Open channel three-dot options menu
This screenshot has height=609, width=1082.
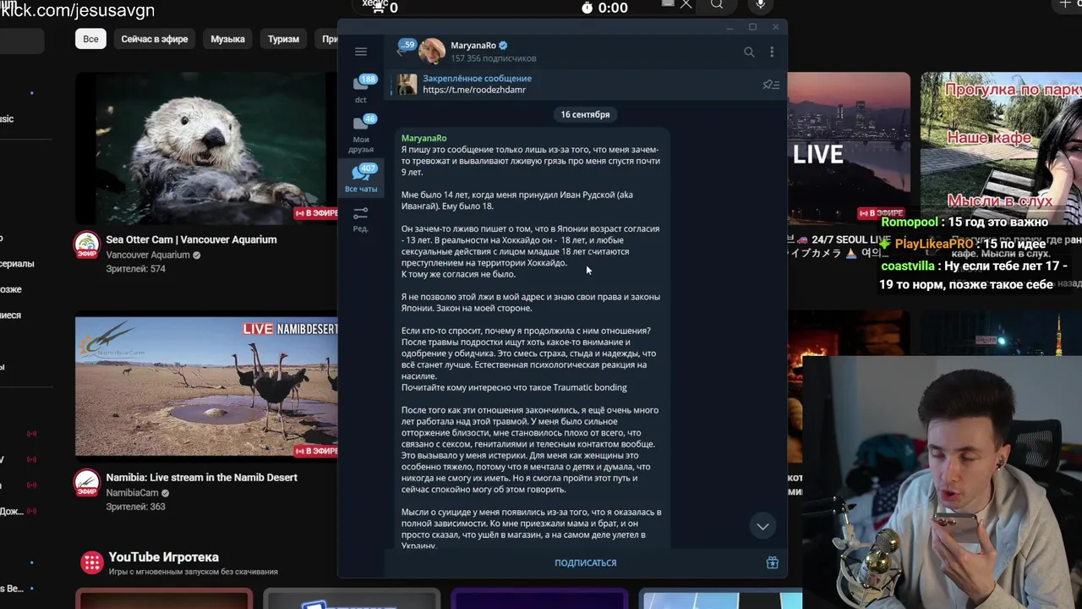(x=772, y=52)
